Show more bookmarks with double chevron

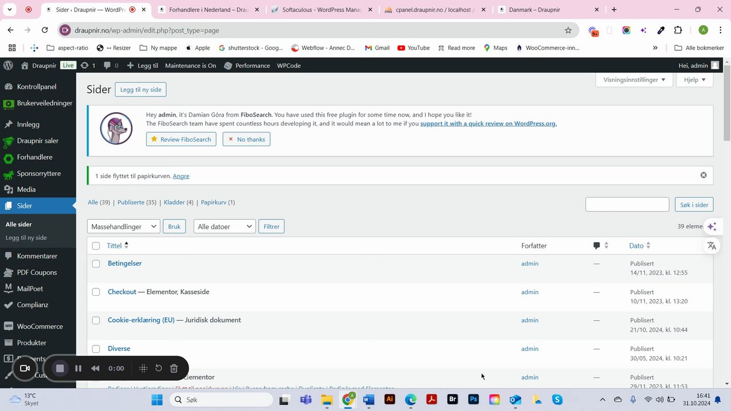[x=655, y=48]
